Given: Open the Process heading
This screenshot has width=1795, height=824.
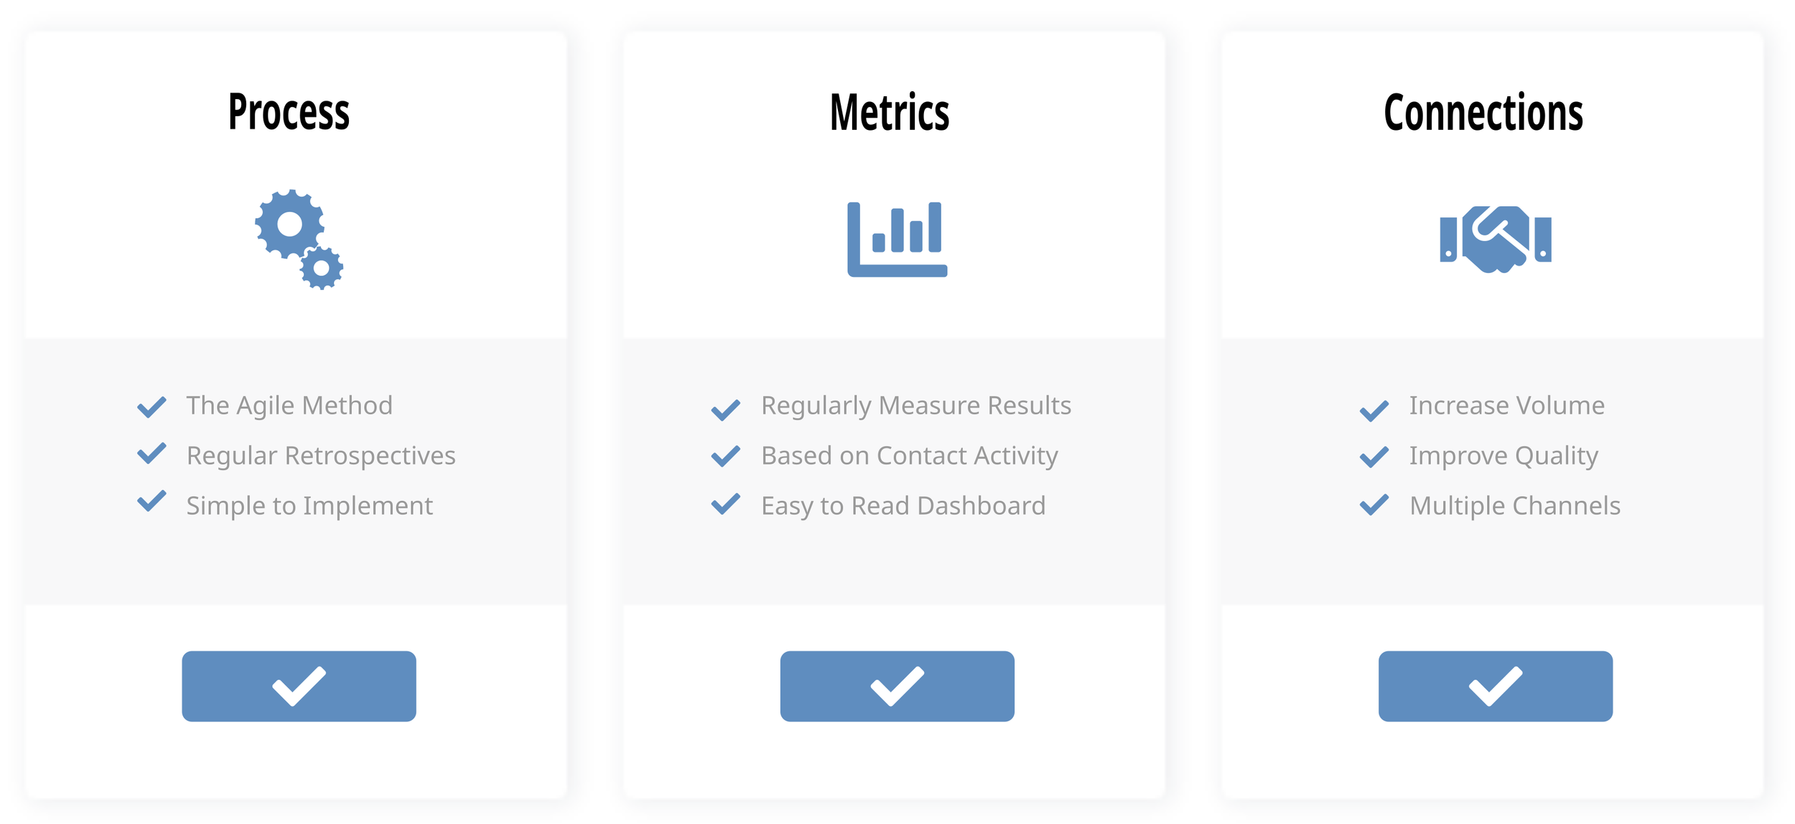Looking at the screenshot, I should tap(289, 113).
